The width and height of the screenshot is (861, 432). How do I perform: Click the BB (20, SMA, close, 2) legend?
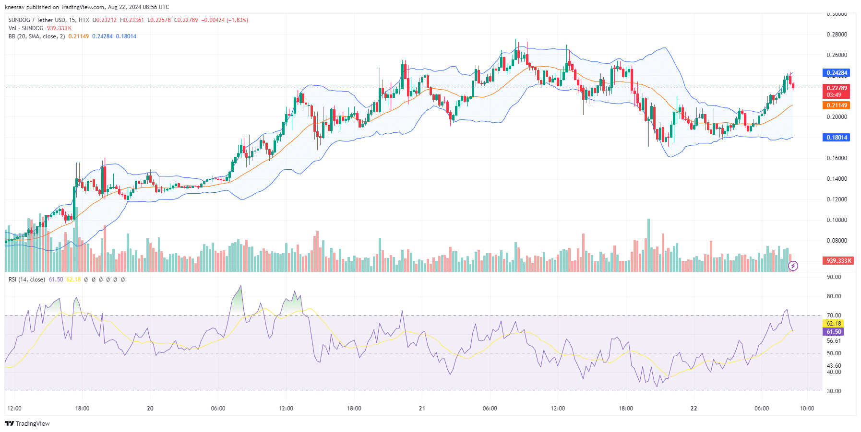tap(36, 36)
